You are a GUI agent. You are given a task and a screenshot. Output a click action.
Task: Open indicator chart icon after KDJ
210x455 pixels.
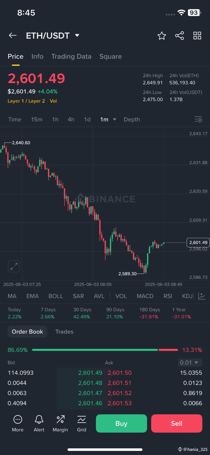tap(202, 296)
